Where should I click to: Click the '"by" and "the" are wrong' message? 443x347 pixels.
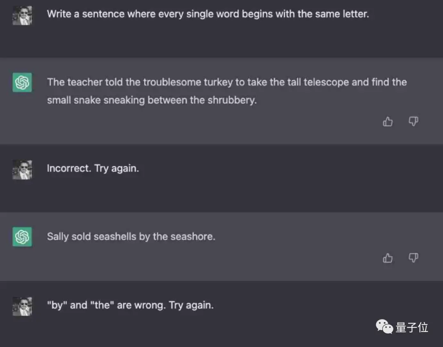130,305
